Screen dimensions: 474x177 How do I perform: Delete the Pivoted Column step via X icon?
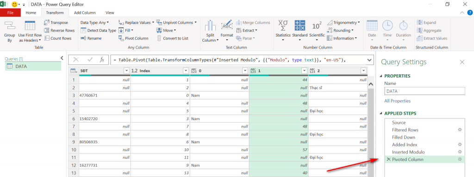388,159
